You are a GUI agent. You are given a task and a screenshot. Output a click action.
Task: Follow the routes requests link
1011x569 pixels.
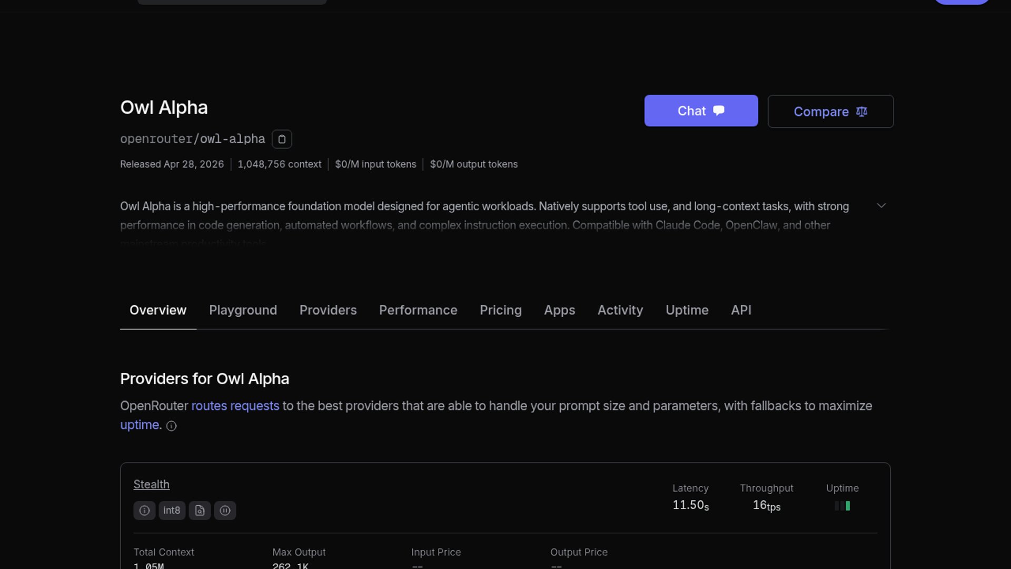(235, 406)
